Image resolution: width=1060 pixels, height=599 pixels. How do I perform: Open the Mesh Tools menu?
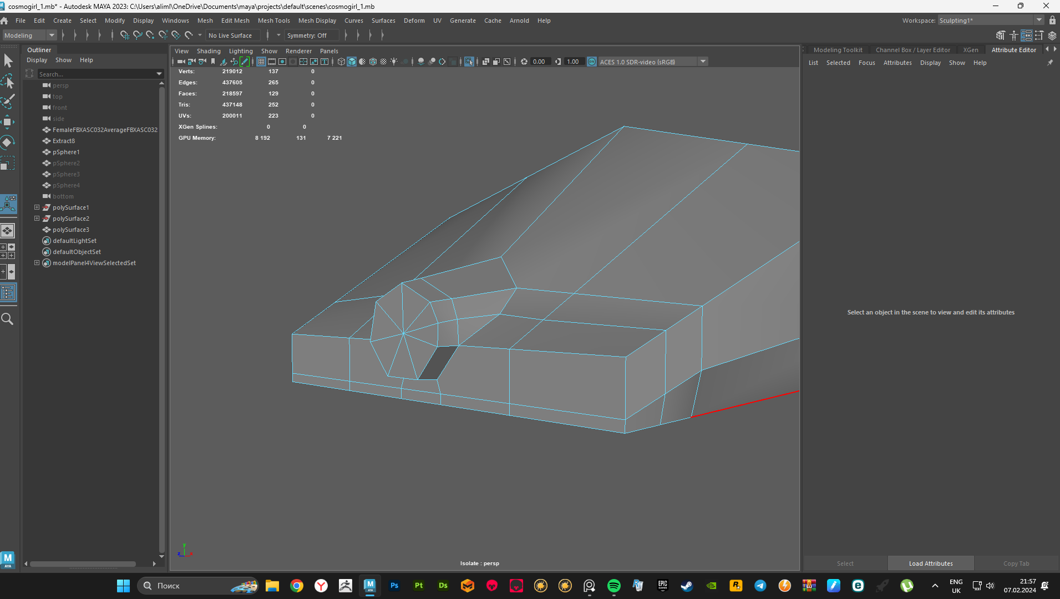(x=274, y=21)
